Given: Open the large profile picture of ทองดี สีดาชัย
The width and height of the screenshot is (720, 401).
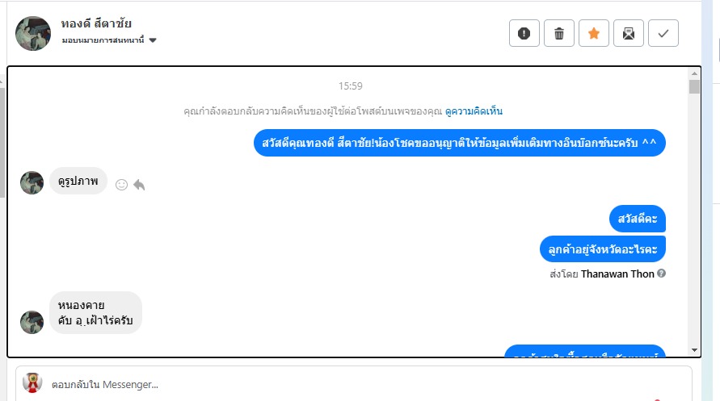Looking at the screenshot, I should 33,33.
